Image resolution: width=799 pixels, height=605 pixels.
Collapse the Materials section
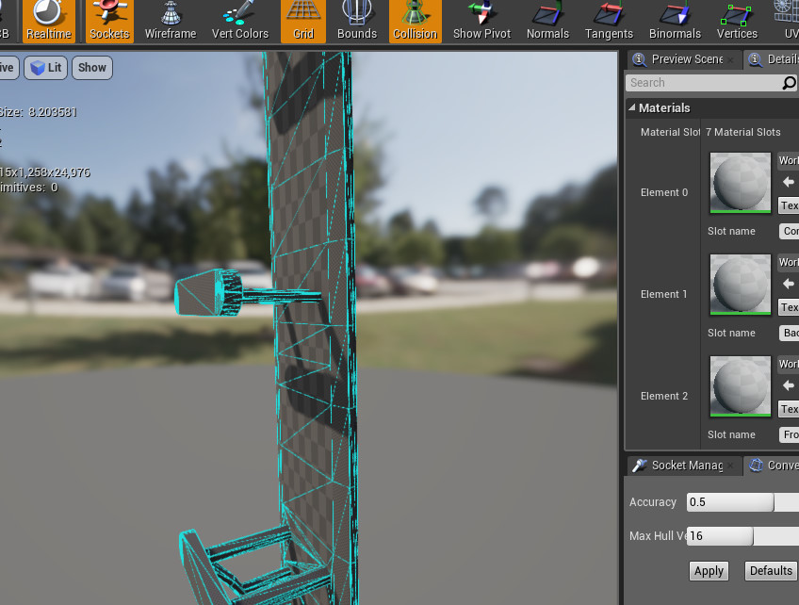(x=632, y=107)
